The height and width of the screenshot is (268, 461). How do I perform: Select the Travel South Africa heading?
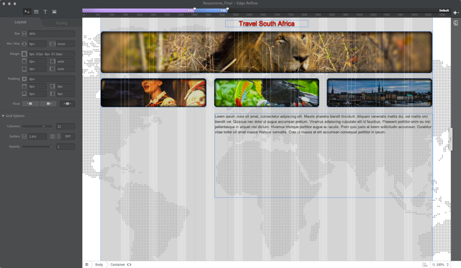click(267, 24)
